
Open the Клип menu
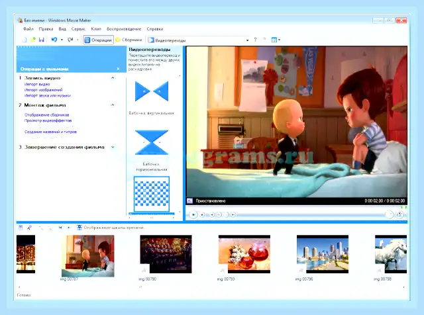click(x=96, y=29)
